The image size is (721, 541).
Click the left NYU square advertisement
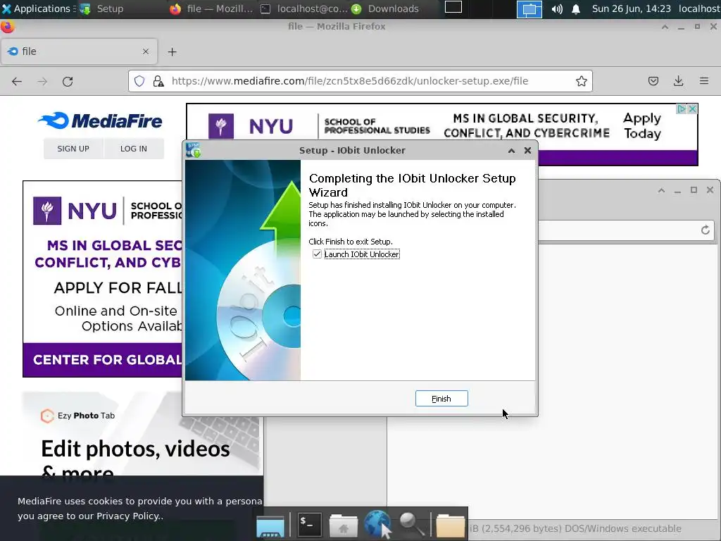click(103, 279)
